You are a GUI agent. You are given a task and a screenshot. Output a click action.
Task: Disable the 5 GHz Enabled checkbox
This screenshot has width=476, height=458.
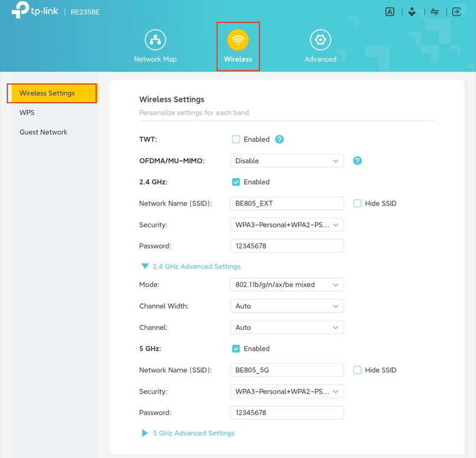tap(236, 349)
